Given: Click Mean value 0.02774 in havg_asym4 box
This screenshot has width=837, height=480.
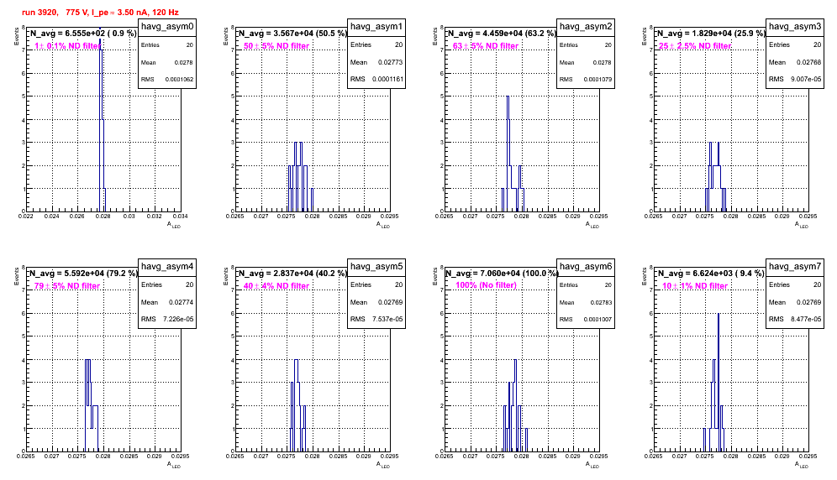Looking at the screenshot, I should [182, 302].
